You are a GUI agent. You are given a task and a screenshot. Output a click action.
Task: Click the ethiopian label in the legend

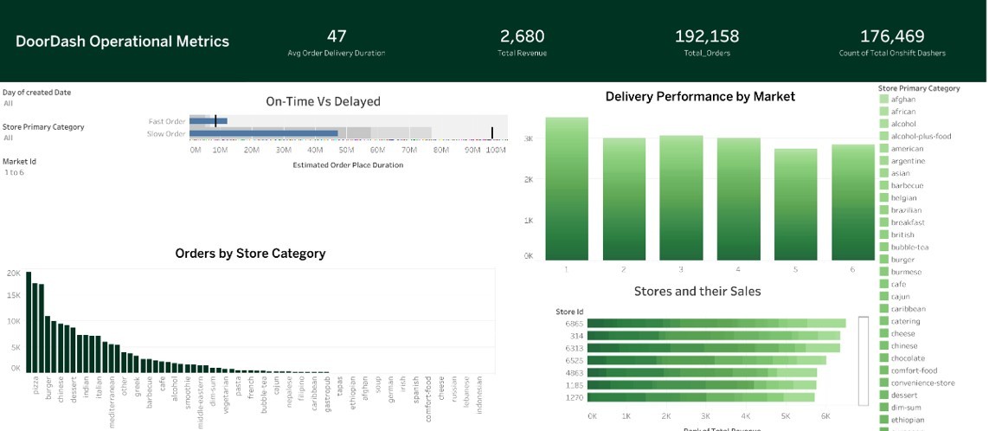point(907,420)
